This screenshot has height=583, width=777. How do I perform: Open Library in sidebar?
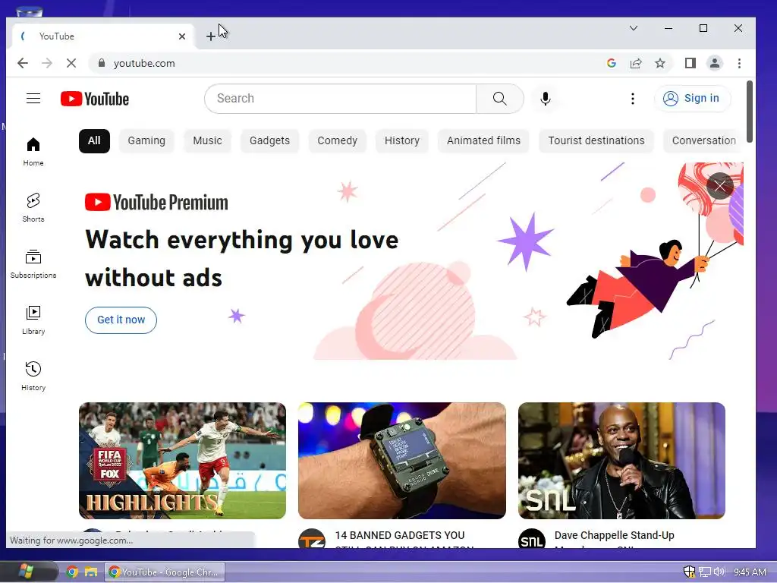[x=33, y=320]
